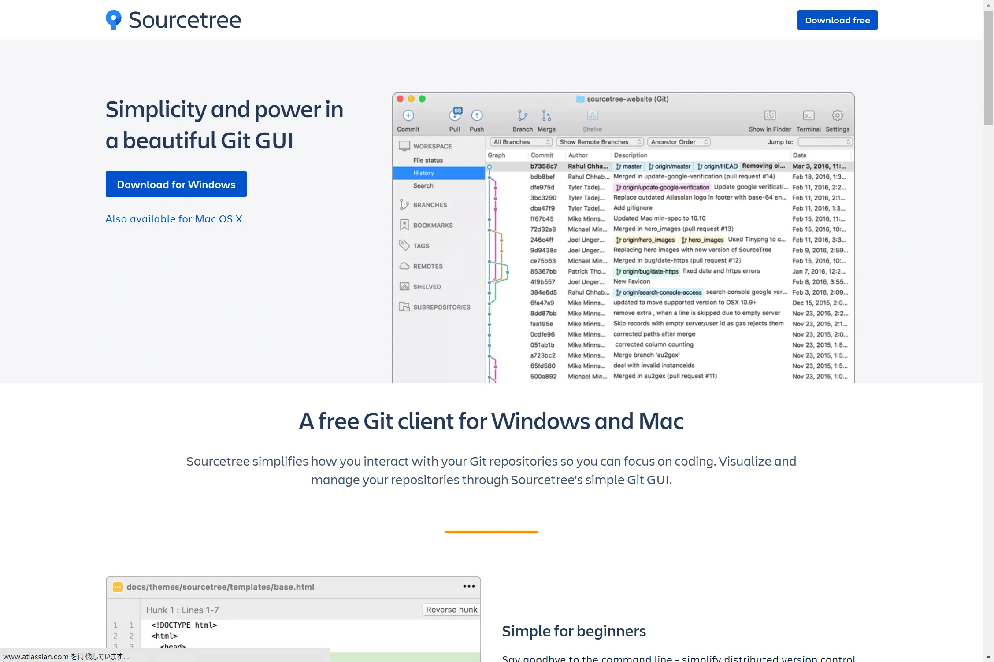This screenshot has height=662, width=994.
Task: Click the Push arrow icon
Action: (477, 115)
